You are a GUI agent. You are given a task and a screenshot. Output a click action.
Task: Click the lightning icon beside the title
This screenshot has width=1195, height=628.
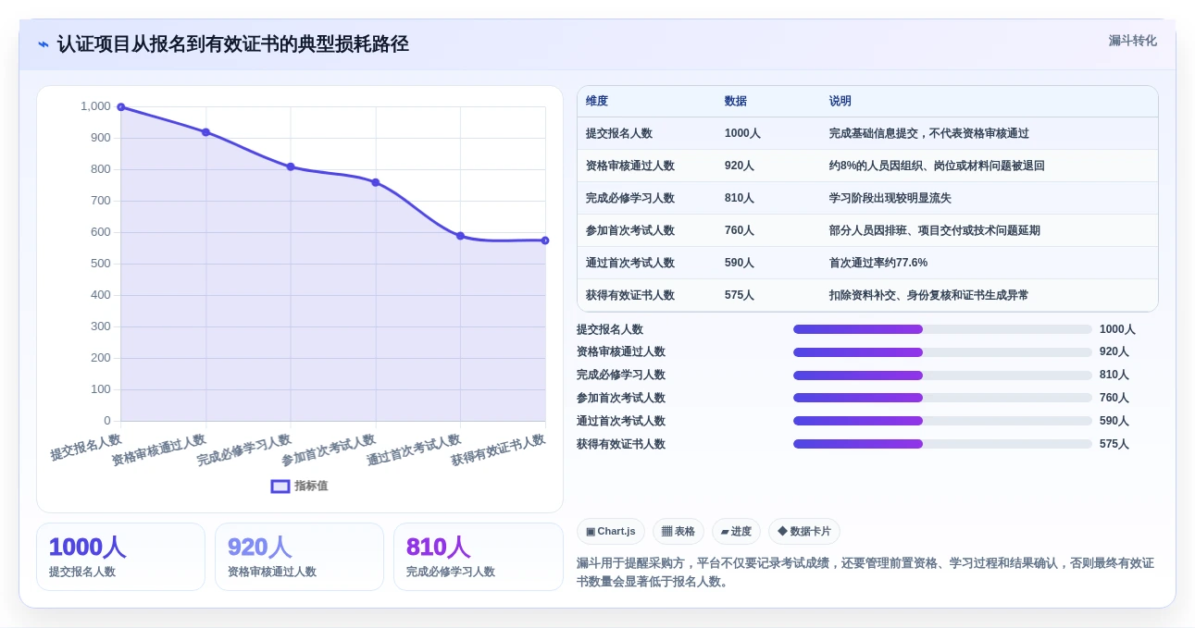pyautogui.click(x=43, y=44)
